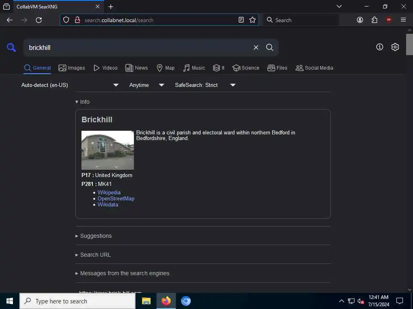Switch to Videos tab
This screenshot has width=413, height=309.
(105, 68)
